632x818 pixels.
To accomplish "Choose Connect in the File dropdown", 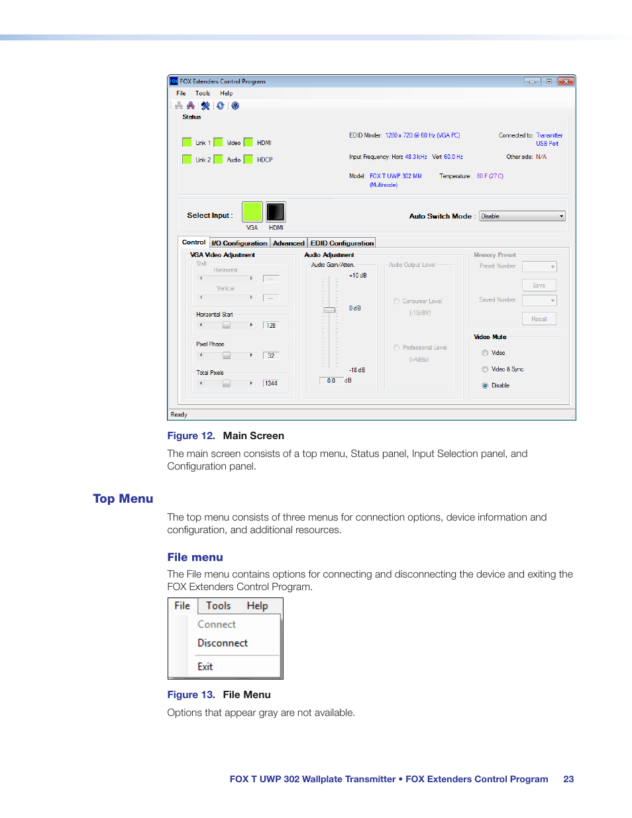I will 217,625.
